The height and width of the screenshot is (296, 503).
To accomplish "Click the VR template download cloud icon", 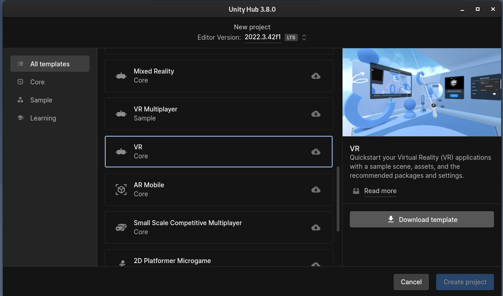I will tap(316, 152).
